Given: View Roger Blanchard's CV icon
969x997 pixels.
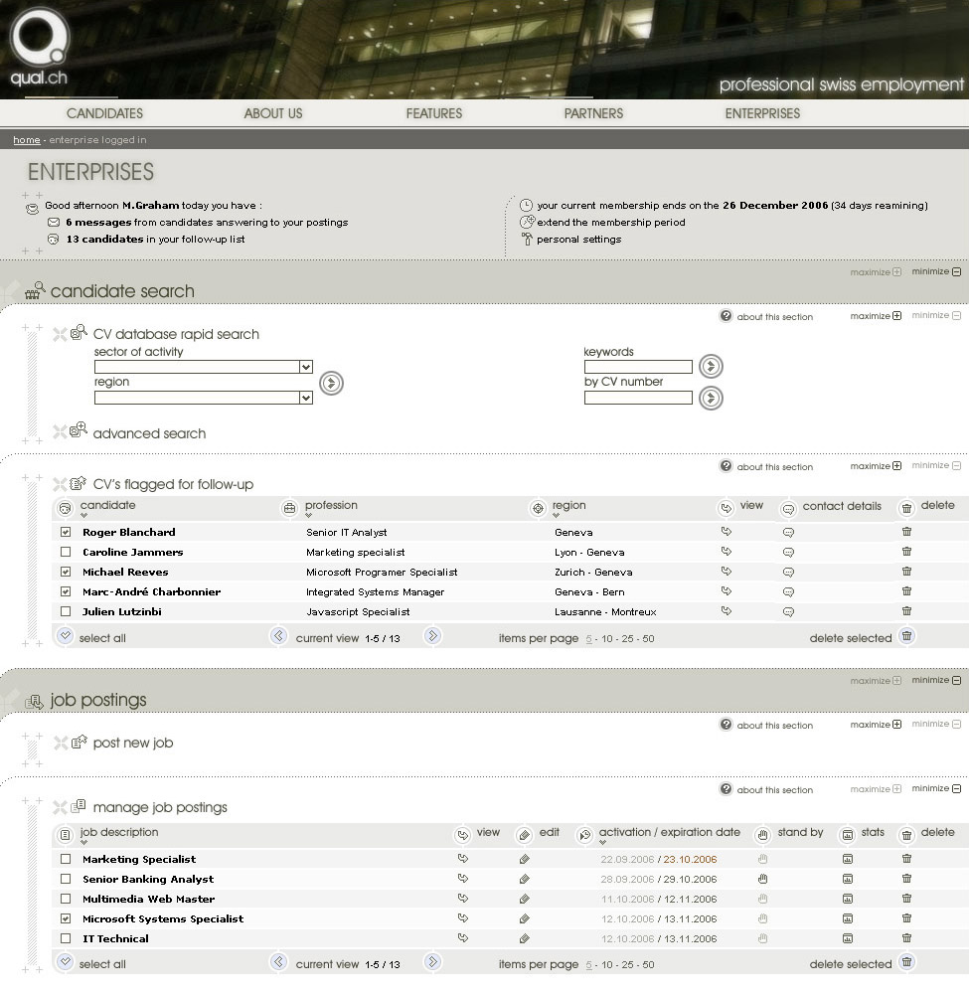Looking at the screenshot, I should point(727,532).
